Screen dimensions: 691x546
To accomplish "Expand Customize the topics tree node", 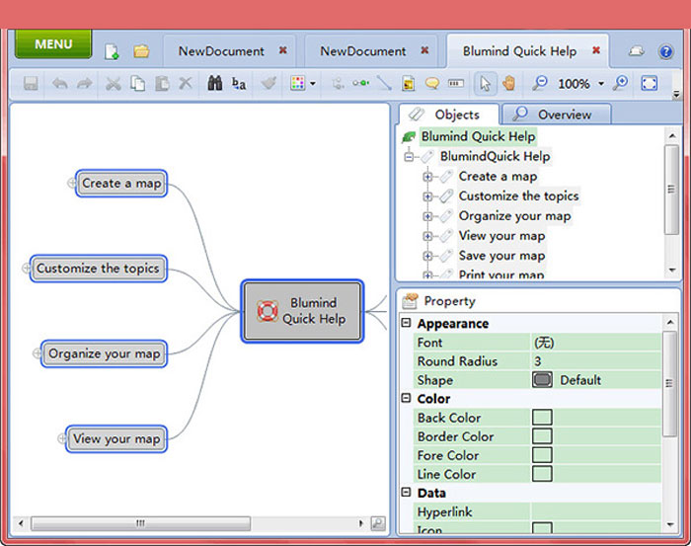I will pyautogui.click(x=427, y=196).
